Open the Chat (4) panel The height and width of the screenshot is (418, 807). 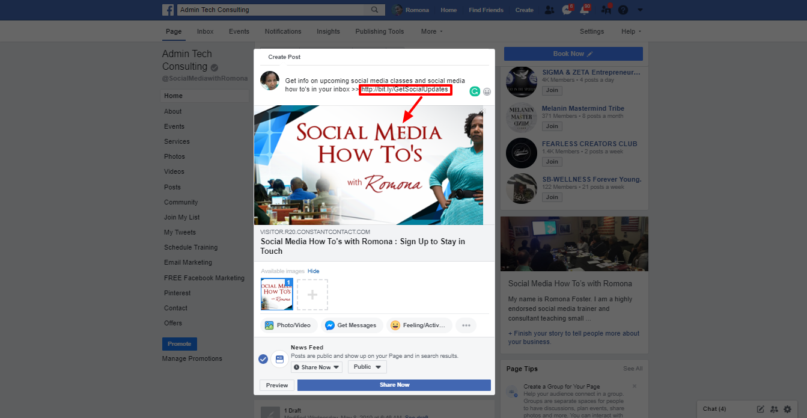pos(714,409)
